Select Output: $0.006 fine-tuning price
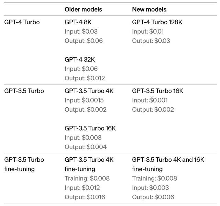Image resolution: width=220 pixels, height=206 pixels. (x=153, y=197)
